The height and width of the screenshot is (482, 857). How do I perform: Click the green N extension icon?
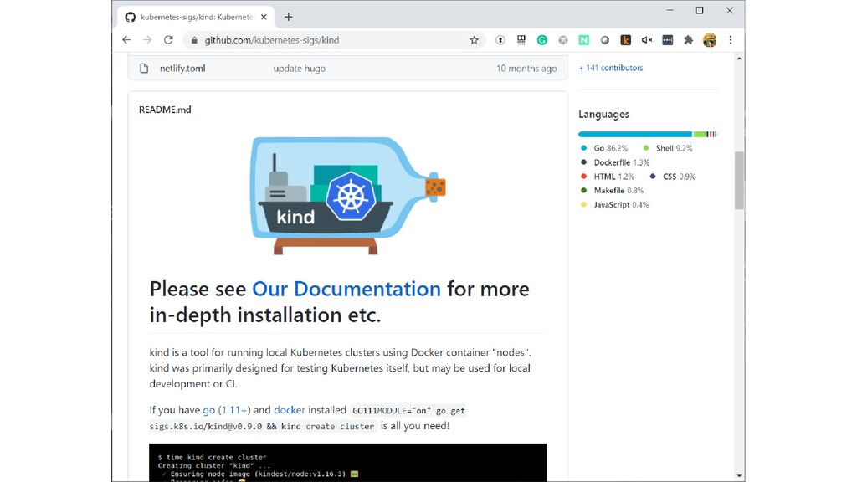583,40
